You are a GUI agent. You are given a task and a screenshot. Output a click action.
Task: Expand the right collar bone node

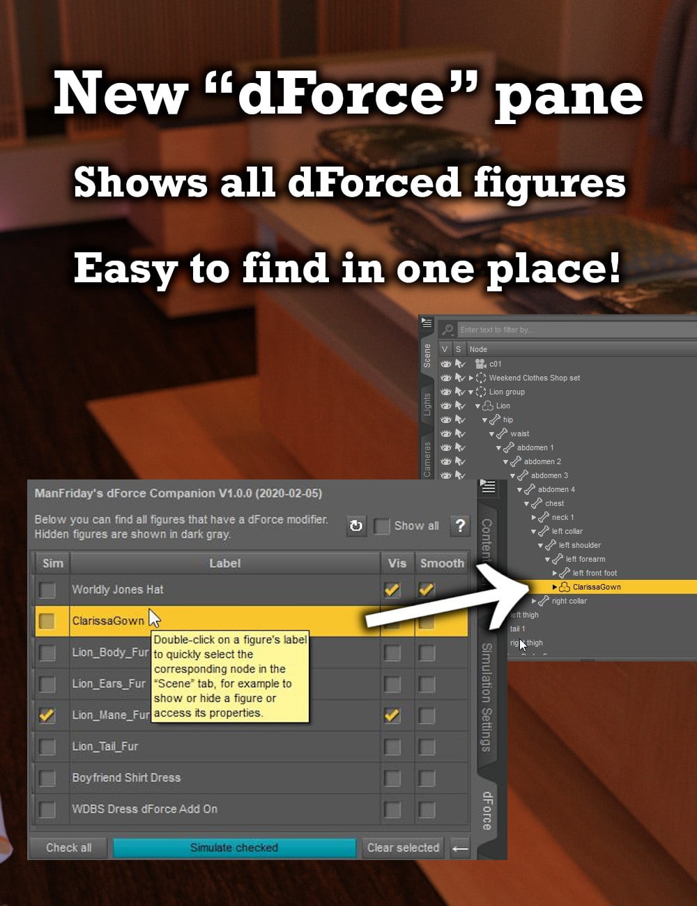534,601
